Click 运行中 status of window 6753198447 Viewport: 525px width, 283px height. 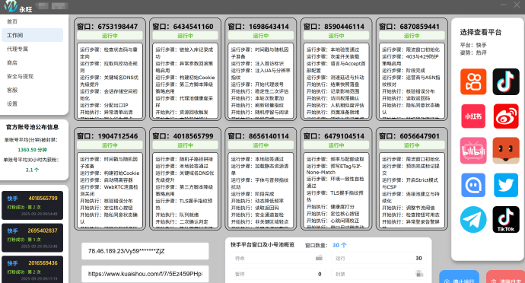point(110,36)
